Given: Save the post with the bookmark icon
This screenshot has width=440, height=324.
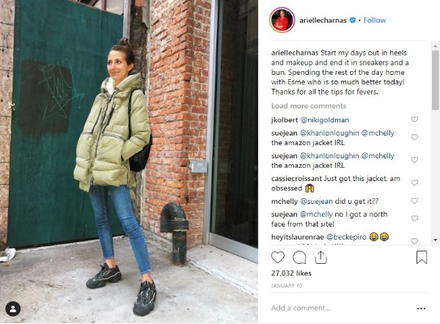Looking at the screenshot, I should tap(422, 257).
